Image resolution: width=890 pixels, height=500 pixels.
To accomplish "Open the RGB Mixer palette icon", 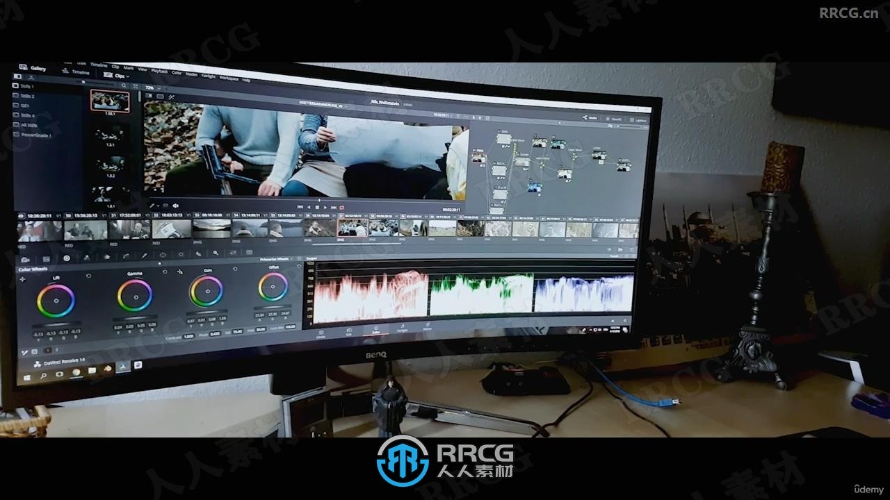I will tap(87, 258).
